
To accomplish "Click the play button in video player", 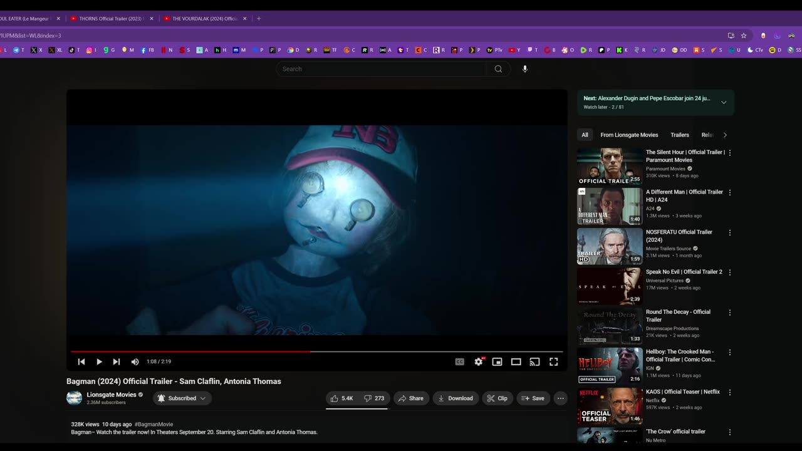I will click(x=99, y=361).
